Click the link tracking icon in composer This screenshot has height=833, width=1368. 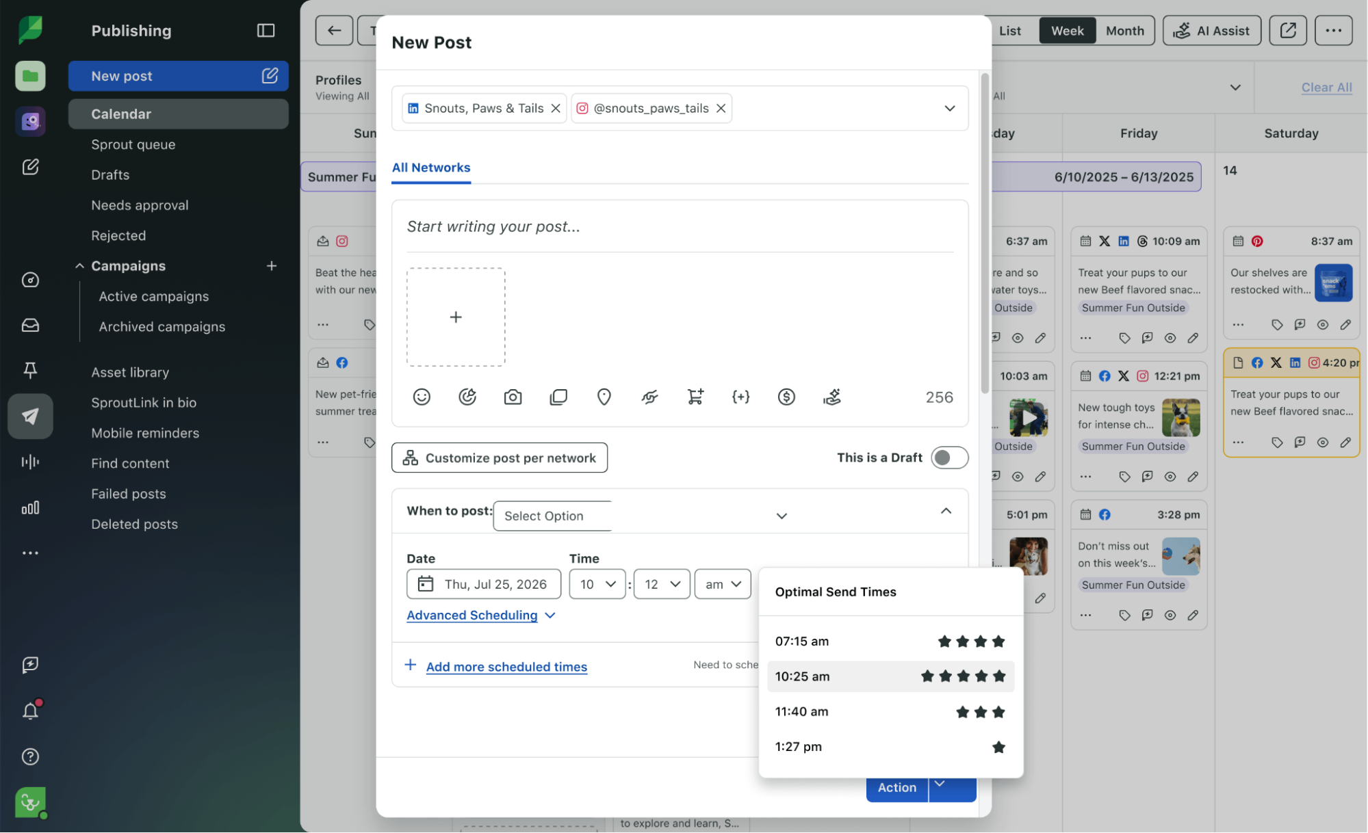coord(649,397)
